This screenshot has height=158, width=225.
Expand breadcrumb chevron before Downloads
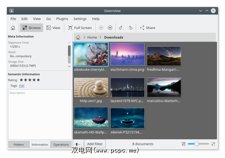point(100,37)
